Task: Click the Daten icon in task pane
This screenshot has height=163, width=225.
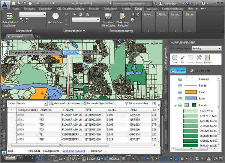Action: click(175, 58)
